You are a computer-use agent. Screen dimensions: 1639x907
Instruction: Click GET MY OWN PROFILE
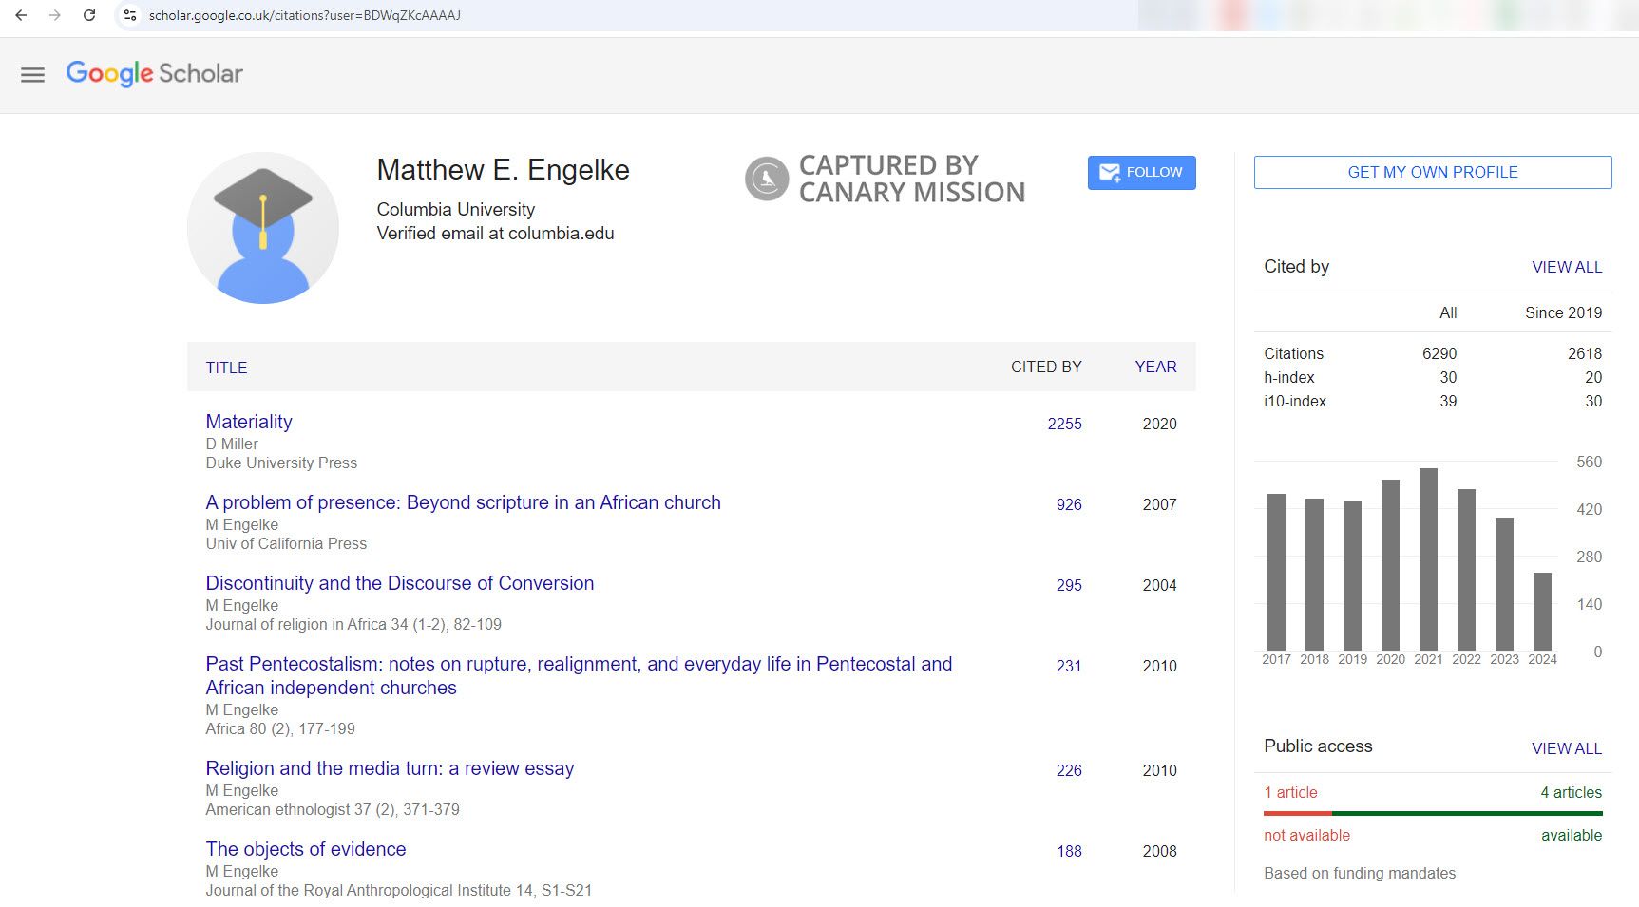point(1432,172)
